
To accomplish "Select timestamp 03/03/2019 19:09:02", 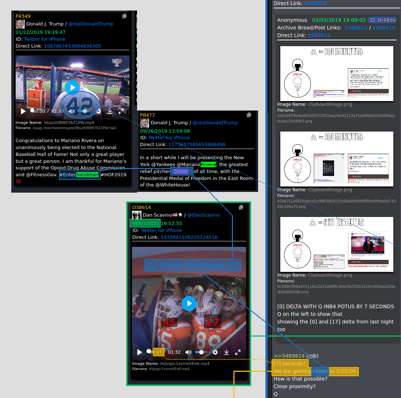I will 339,20.
